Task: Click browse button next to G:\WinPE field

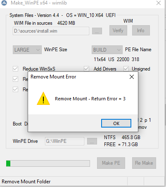Action: click(x=92, y=141)
